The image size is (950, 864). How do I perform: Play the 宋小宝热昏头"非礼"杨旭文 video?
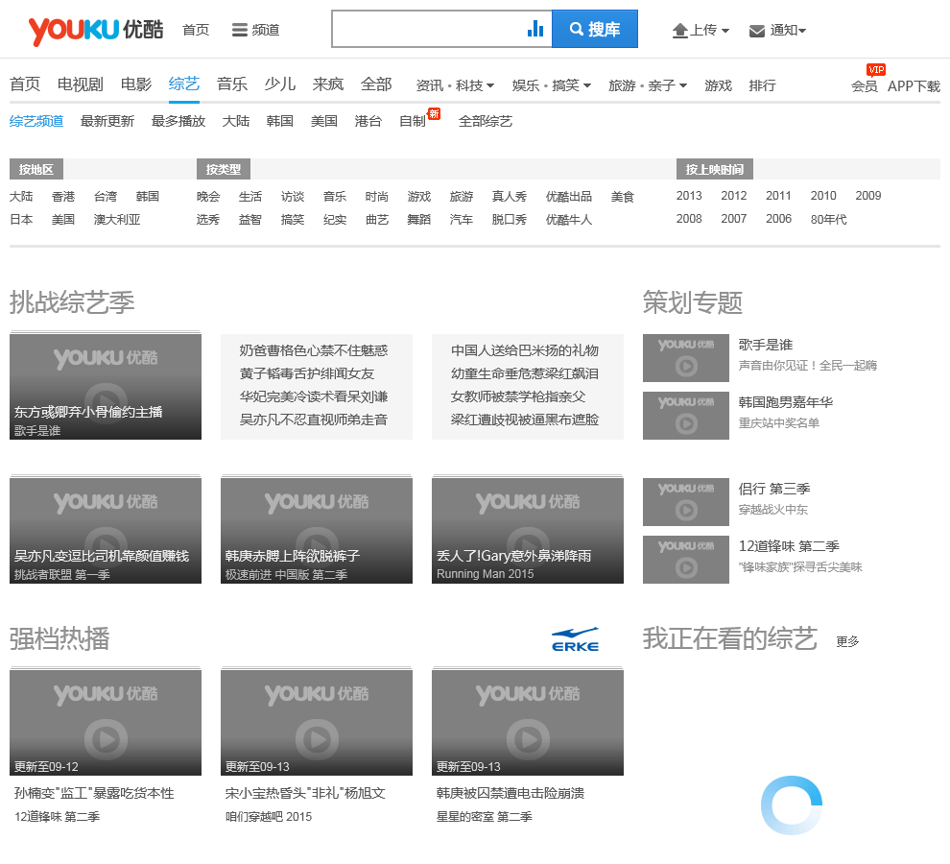(x=317, y=722)
